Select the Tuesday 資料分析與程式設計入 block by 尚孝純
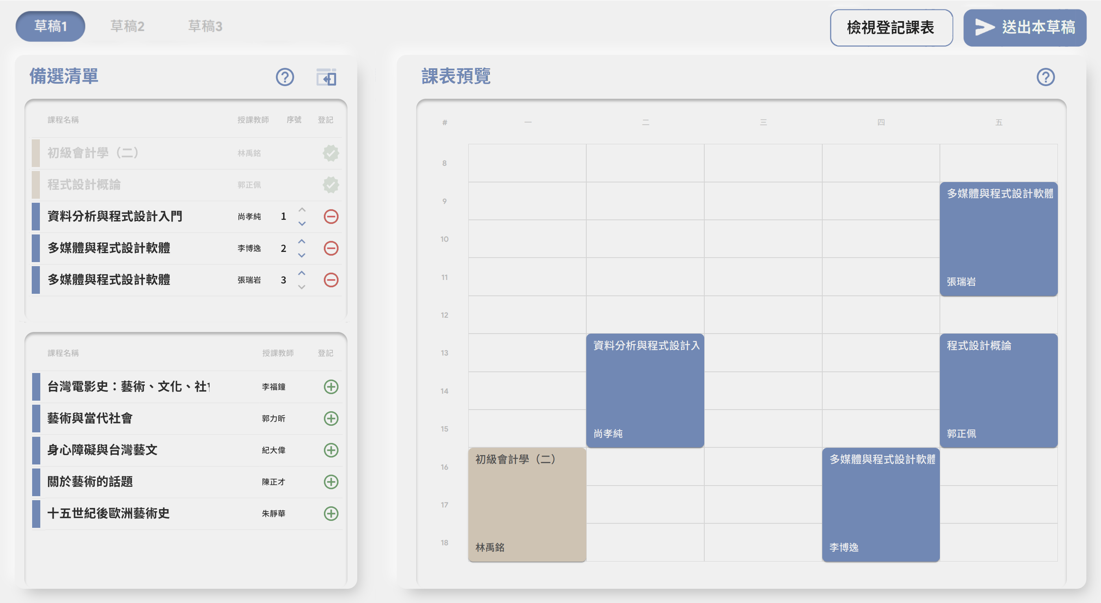The width and height of the screenshot is (1101, 603). [645, 390]
